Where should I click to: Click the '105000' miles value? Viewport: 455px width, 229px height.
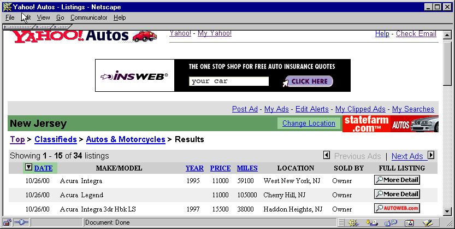pos(247,195)
